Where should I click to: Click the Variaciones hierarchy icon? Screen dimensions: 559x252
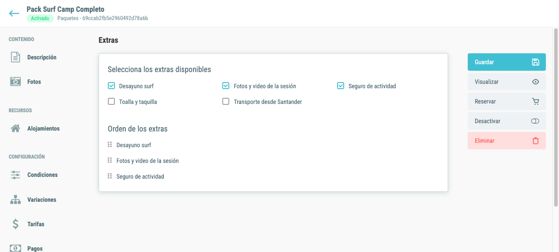[x=15, y=200]
